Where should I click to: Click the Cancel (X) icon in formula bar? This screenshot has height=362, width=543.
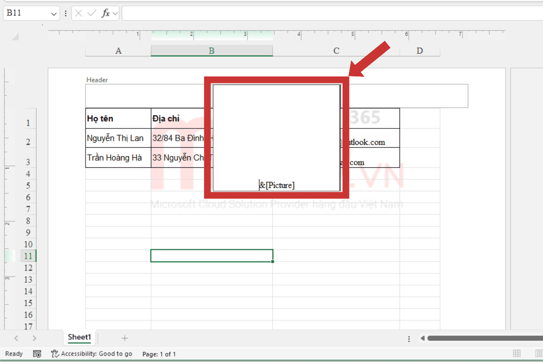tap(78, 13)
